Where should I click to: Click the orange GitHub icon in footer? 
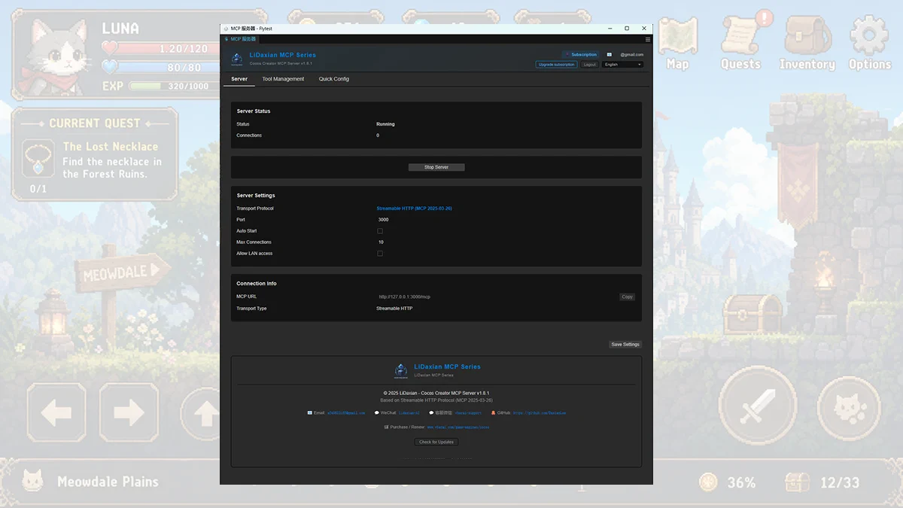(493, 412)
